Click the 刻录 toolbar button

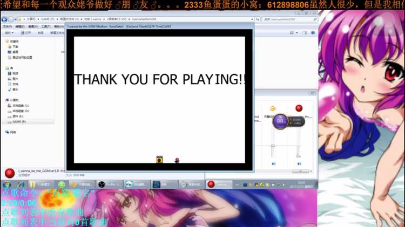pyautogui.click(x=40, y=33)
